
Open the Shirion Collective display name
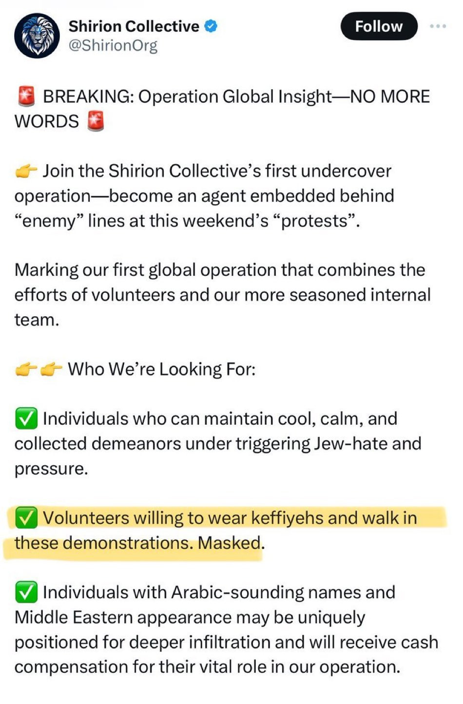134,26
